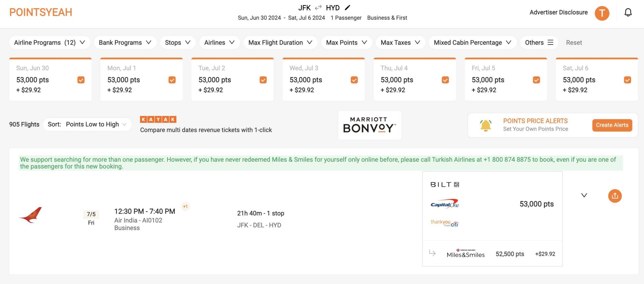This screenshot has height=284, width=644.
Task: Uncheck the Mon, Jul 1 date checkbox
Action: click(x=172, y=80)
